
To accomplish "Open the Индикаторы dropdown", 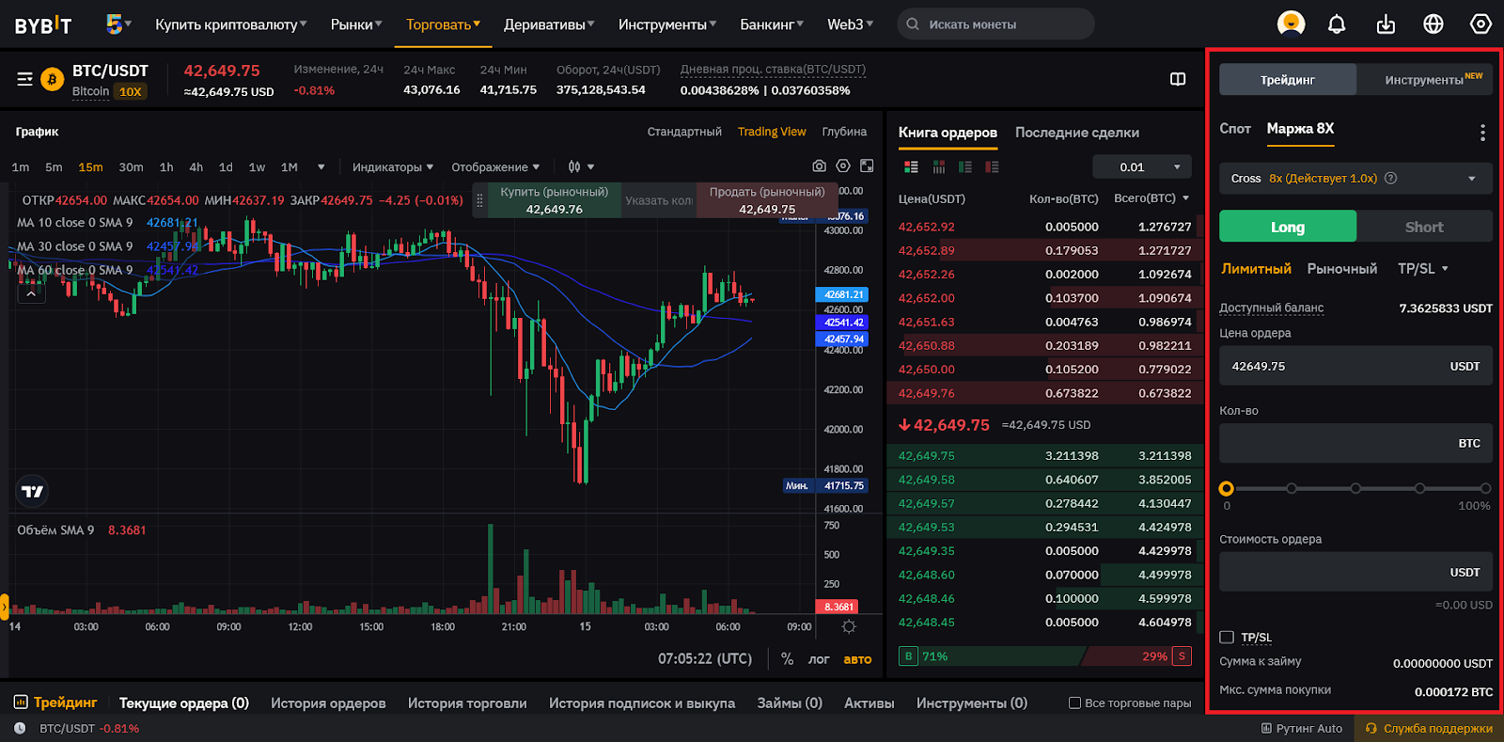I will [x=393, y=167].
